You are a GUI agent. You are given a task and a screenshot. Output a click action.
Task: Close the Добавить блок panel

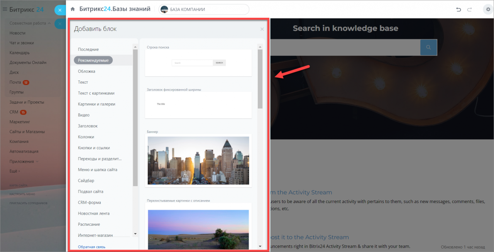pyautogui.click(x=262, y=29)
